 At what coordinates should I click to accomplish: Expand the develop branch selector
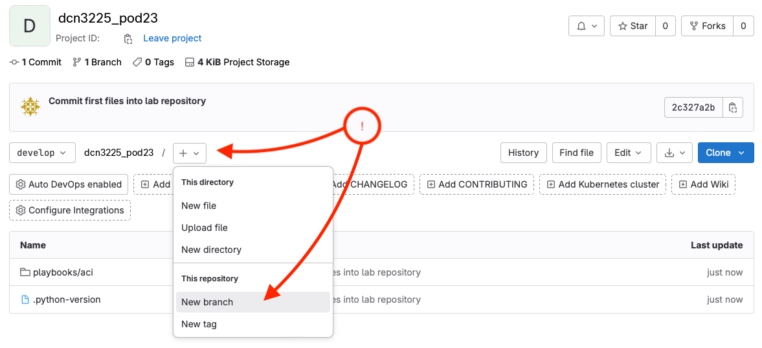(x=42, y=153)
